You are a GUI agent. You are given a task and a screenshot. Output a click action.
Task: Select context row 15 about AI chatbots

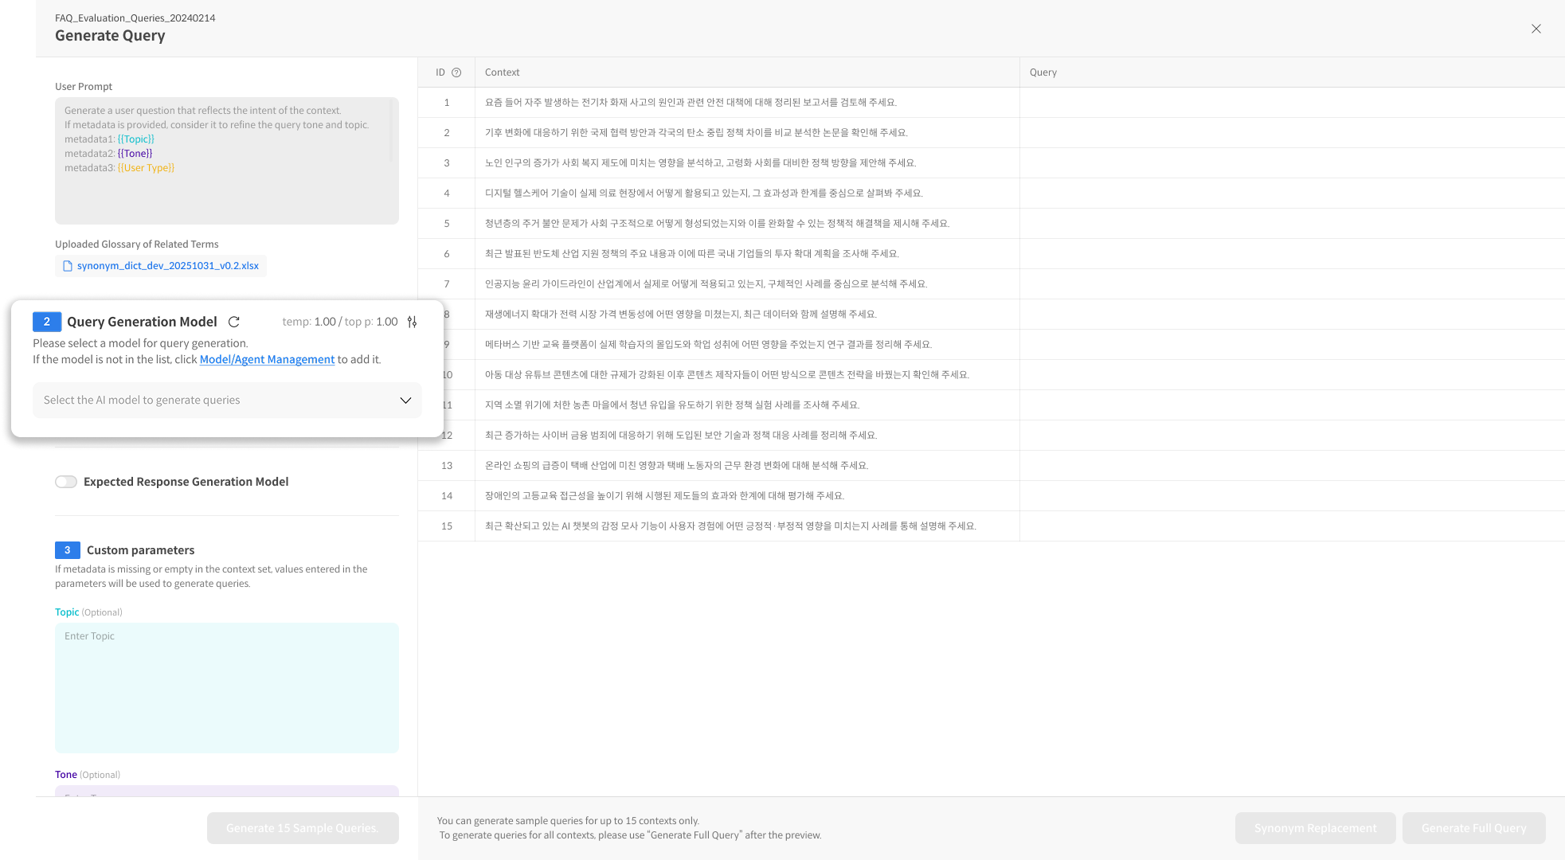click(730, 526)
